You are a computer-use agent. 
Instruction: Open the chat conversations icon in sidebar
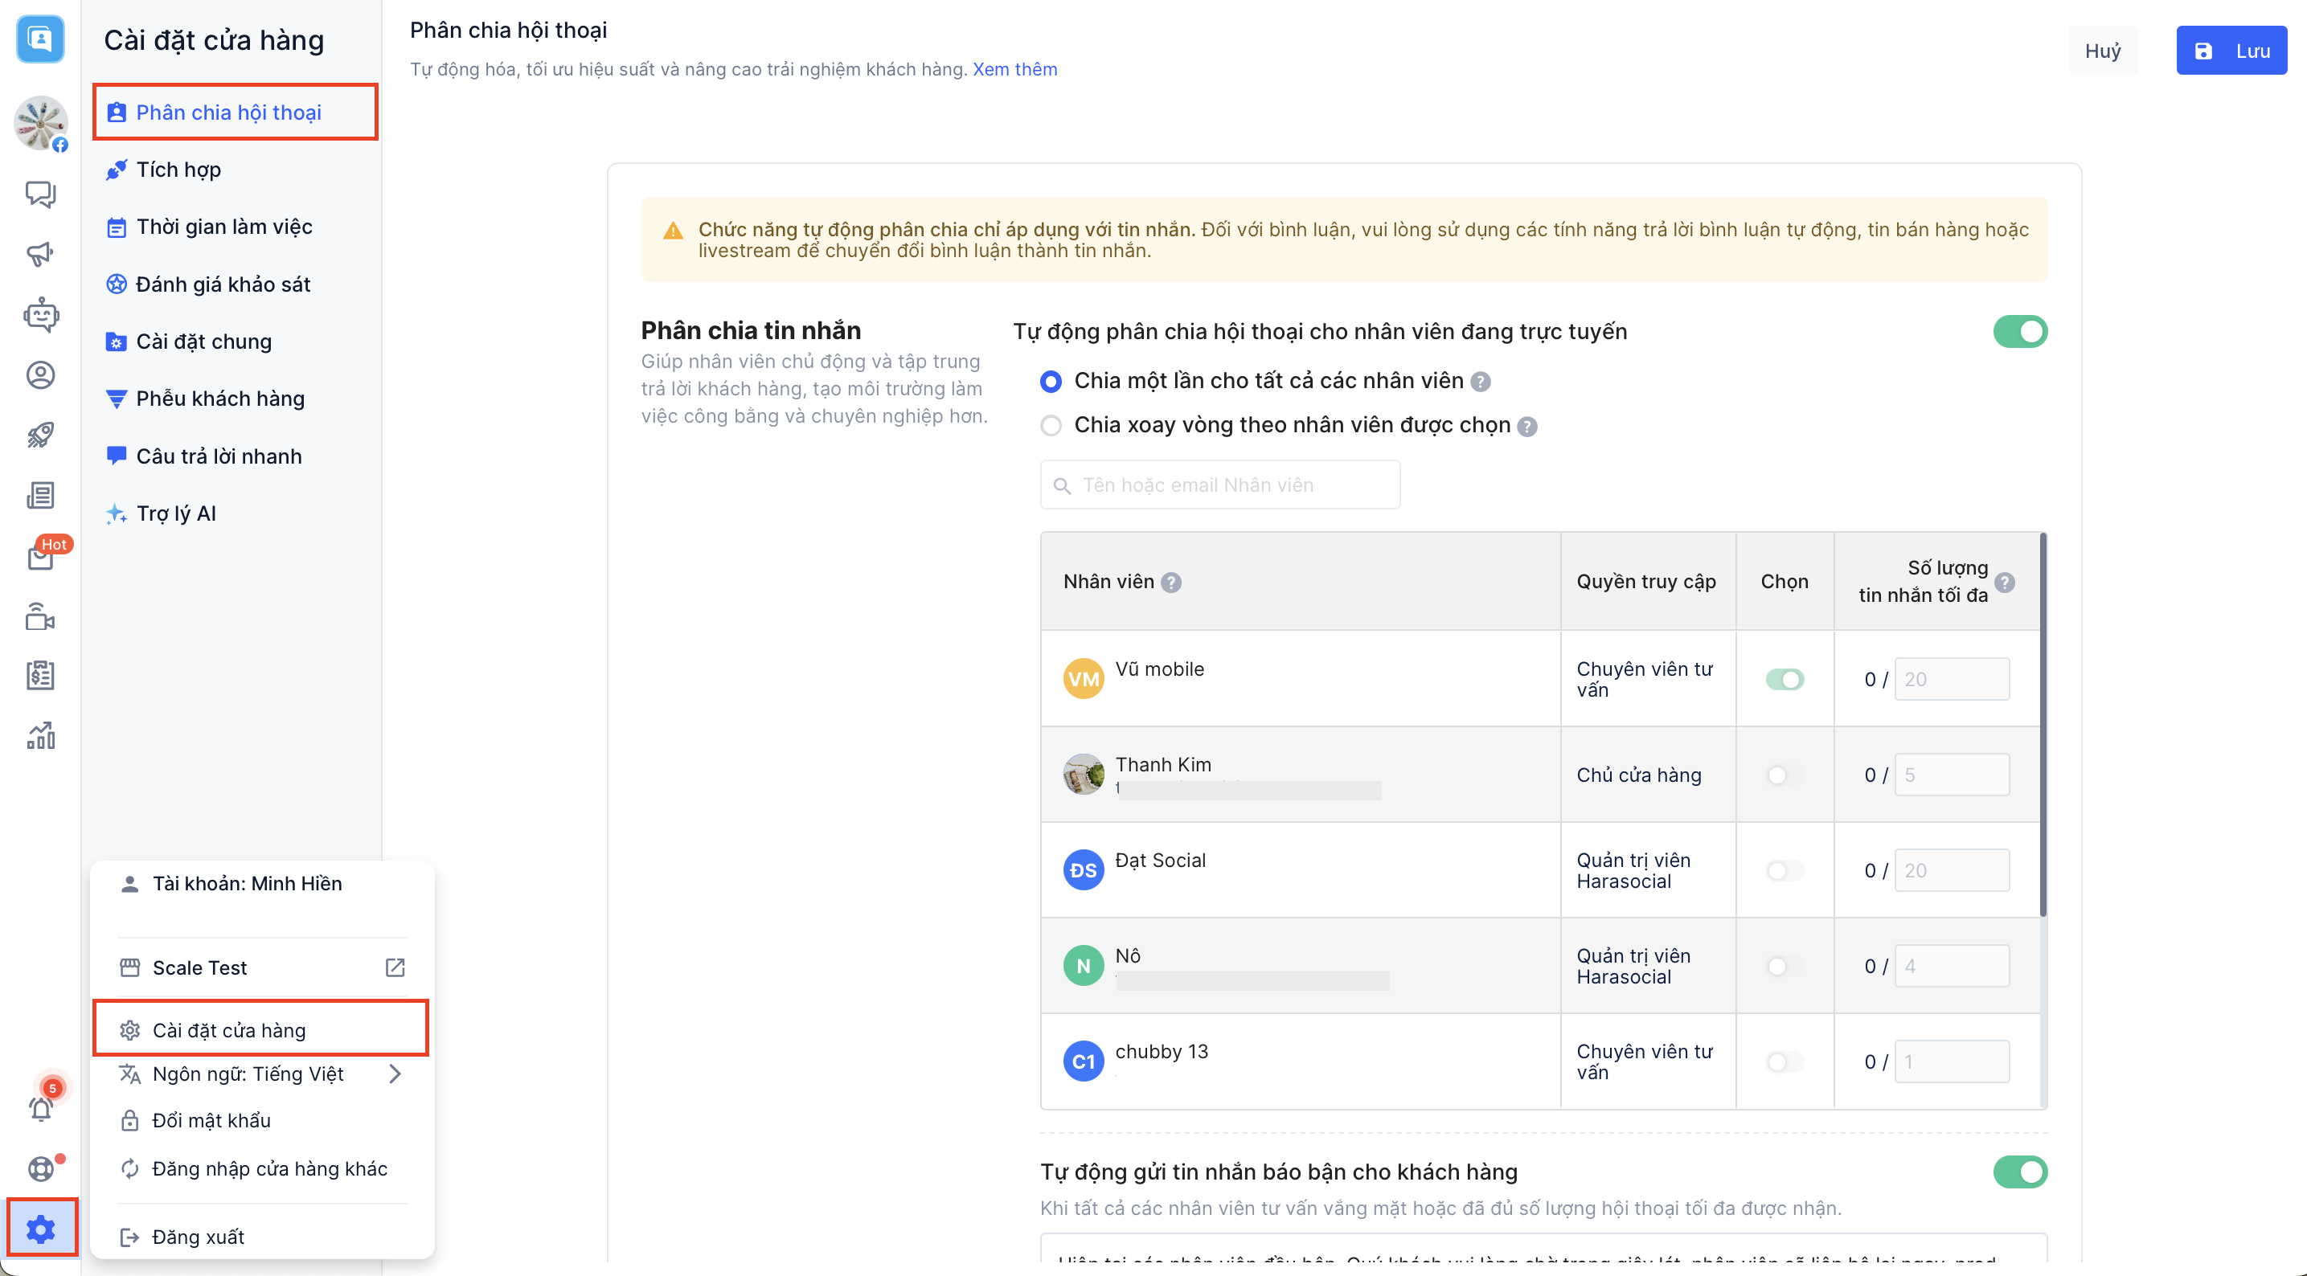40,194
